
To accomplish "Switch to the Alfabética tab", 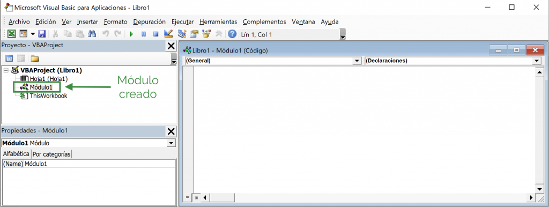I will (x=16, y=154).
